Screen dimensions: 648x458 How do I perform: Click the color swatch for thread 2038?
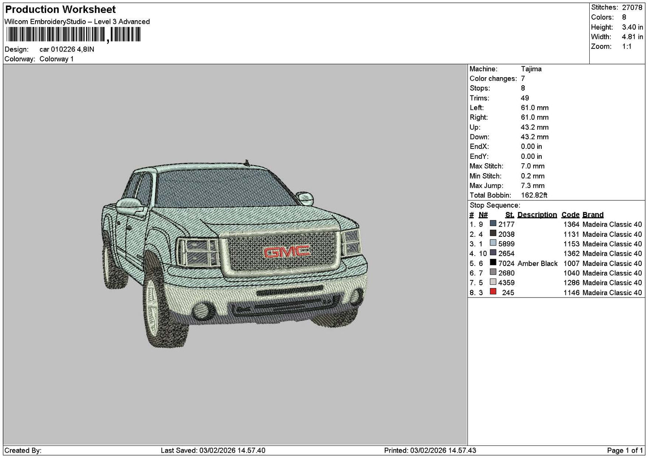click(x=493, y=233)
